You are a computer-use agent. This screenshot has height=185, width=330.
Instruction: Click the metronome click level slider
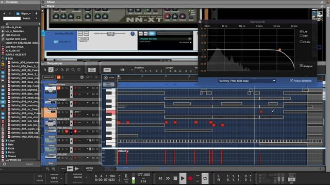click(x=134, y=178)
